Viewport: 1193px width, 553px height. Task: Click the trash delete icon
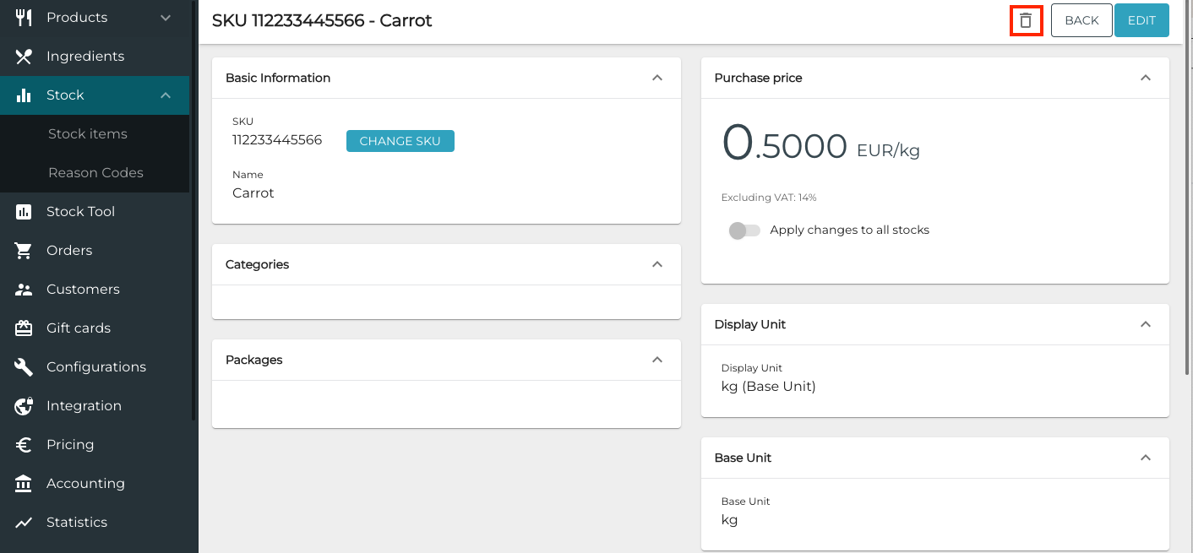tap(1026, 20)
